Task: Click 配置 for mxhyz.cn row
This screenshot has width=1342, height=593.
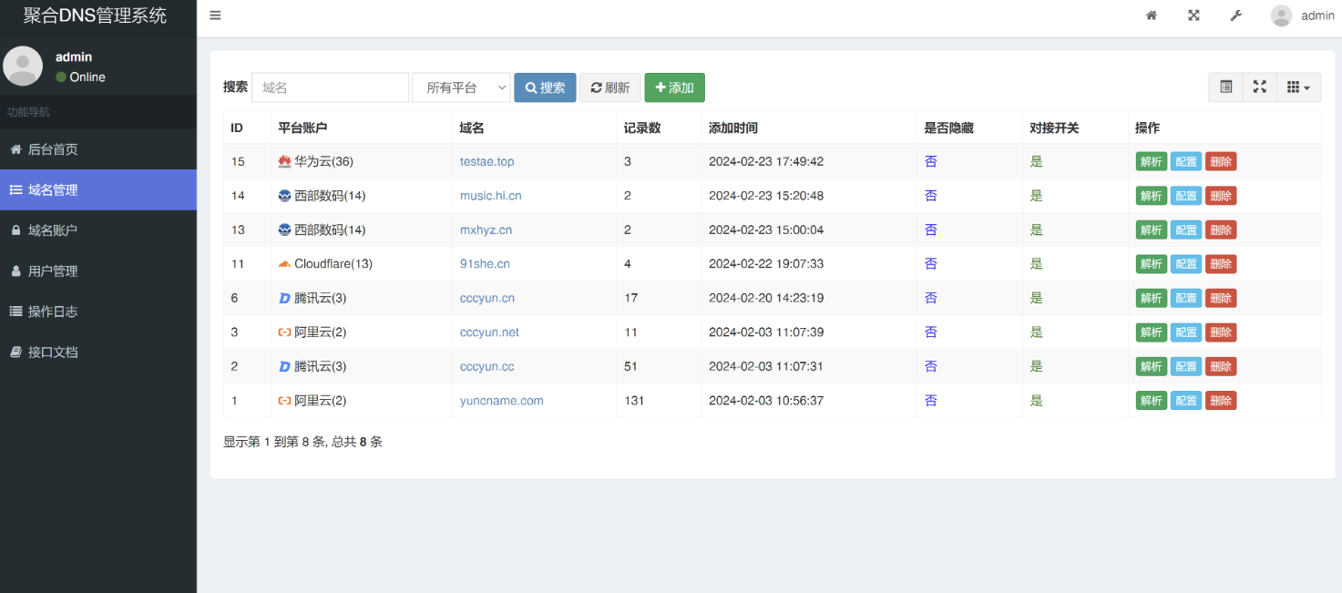Action: pos(1185,230)
